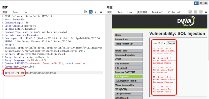Click the Connection: keep-alive header line
The width and height of the screenshot is (209, 99).
(19, 67)
